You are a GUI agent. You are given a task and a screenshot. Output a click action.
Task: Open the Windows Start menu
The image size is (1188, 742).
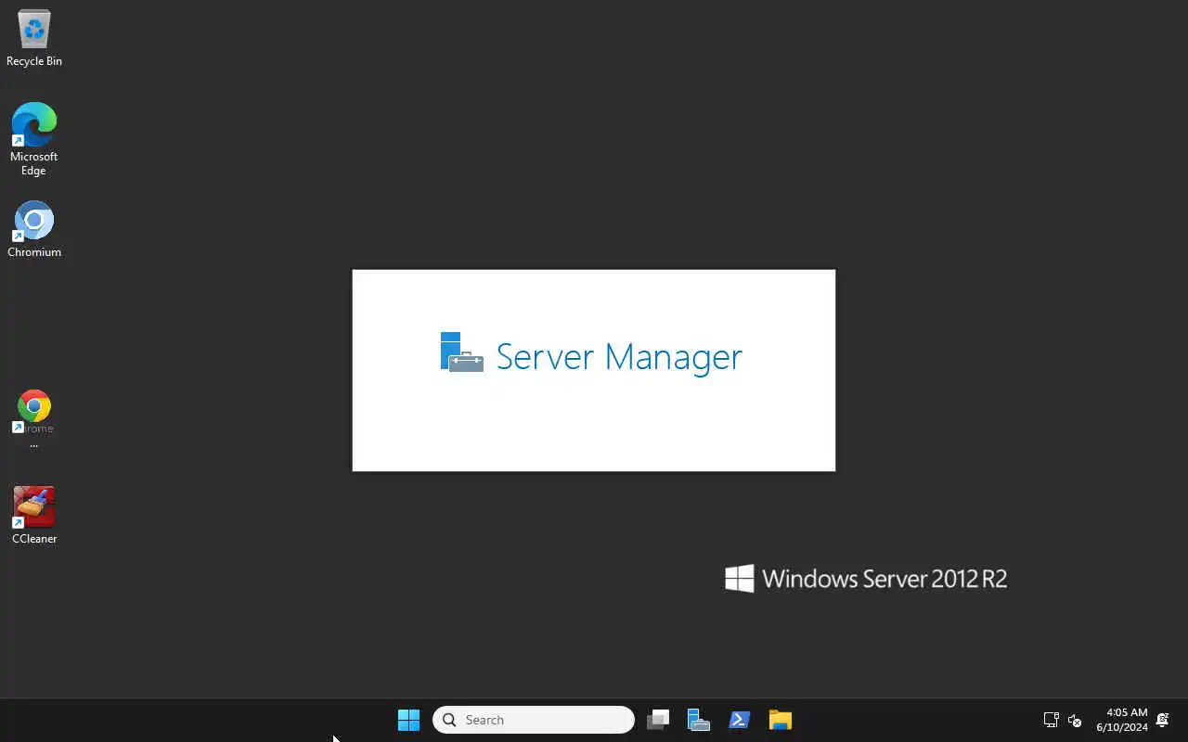tap(408, 720)
